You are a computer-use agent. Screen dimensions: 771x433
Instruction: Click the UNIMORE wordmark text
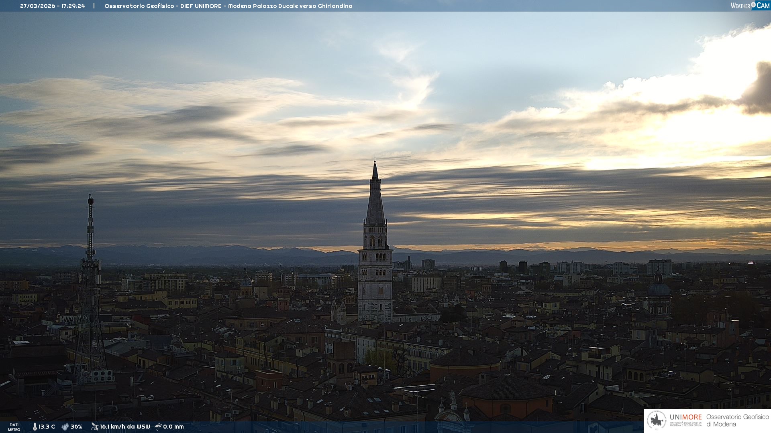685,417
